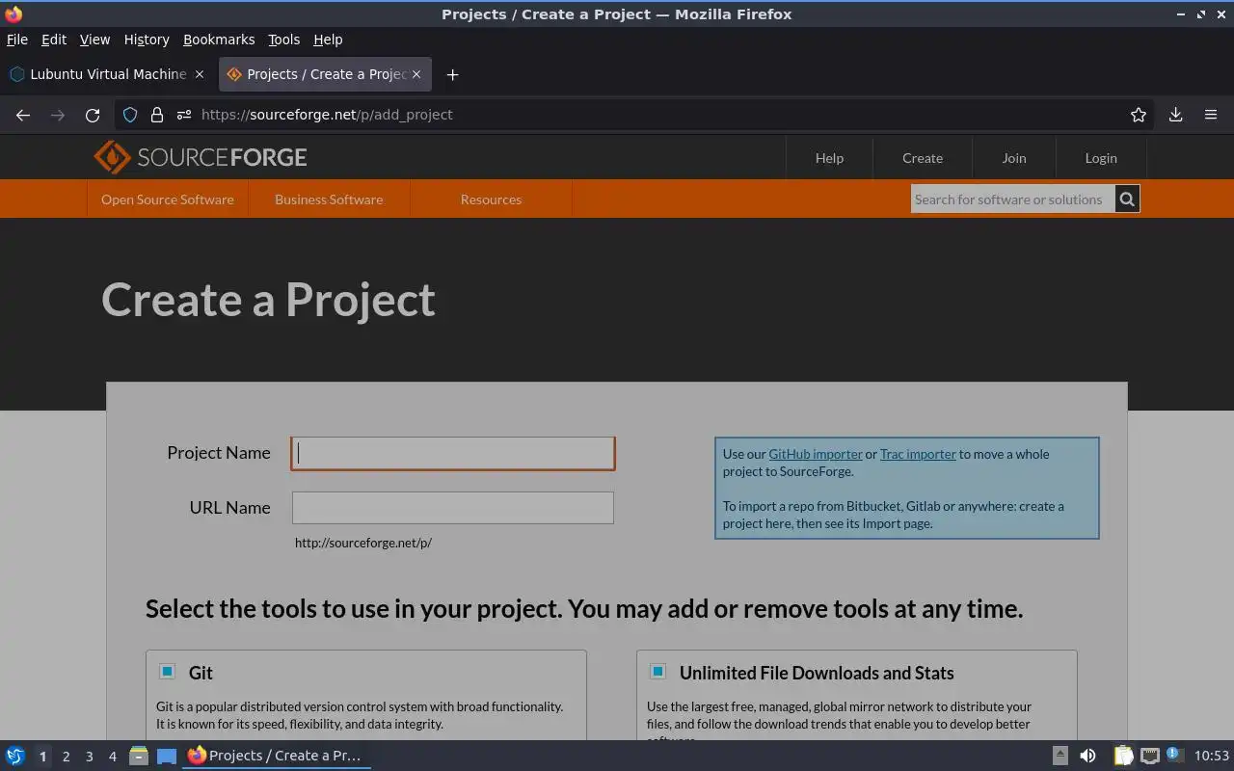The width and height of the screenshot is (1234, 771).
Task: Open the Trac importer link
Action: pyautogui.click(x=918, y=454)
